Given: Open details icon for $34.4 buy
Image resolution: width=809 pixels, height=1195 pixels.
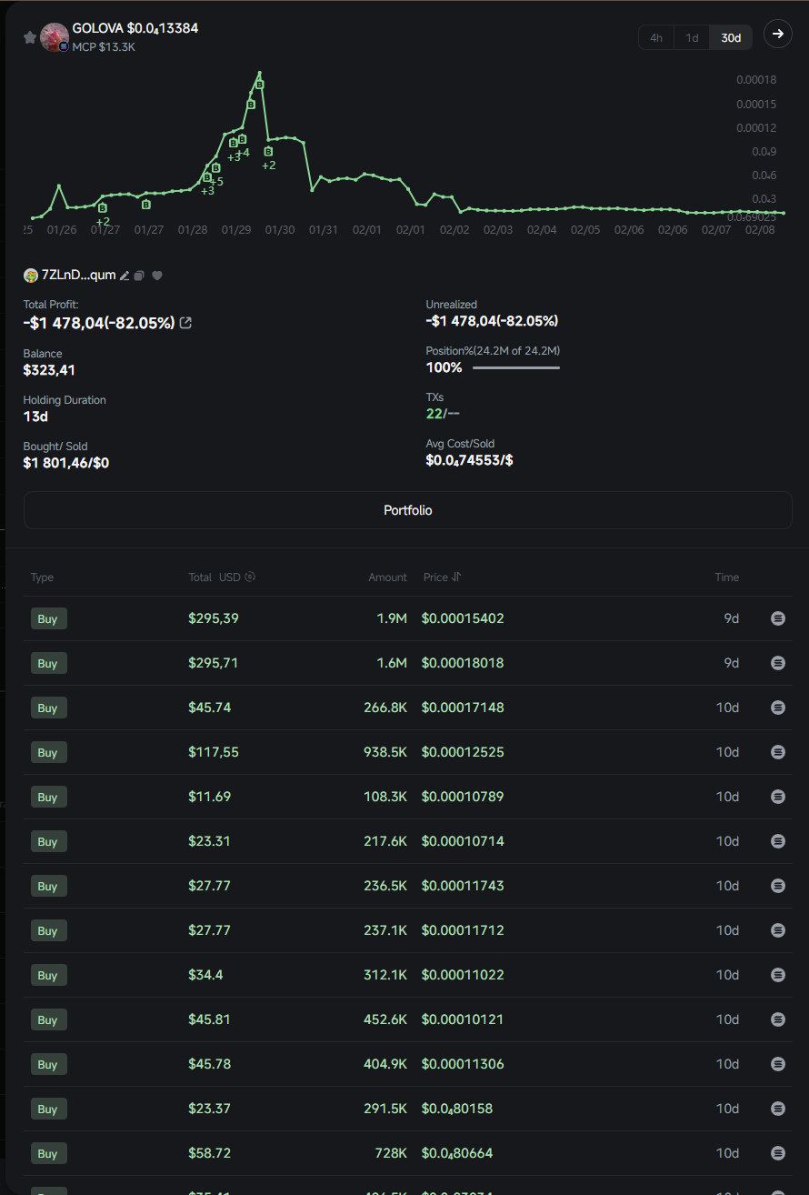Looking at the screenshot, I should pyautogui.click(x=777, y=975).
